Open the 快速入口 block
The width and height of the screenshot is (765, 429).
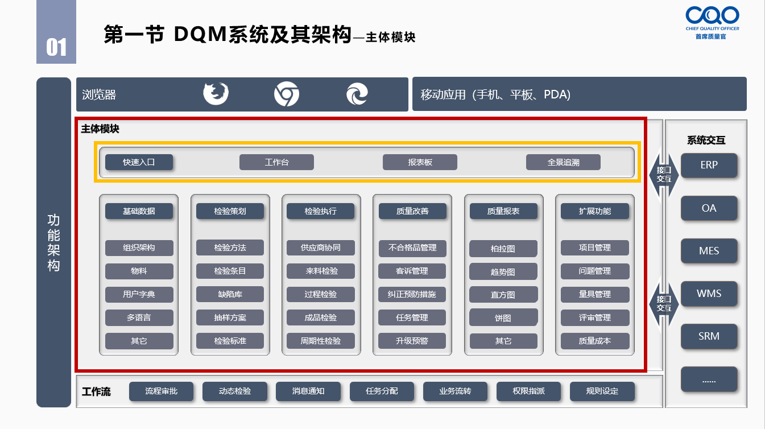(x=139, y=162)
